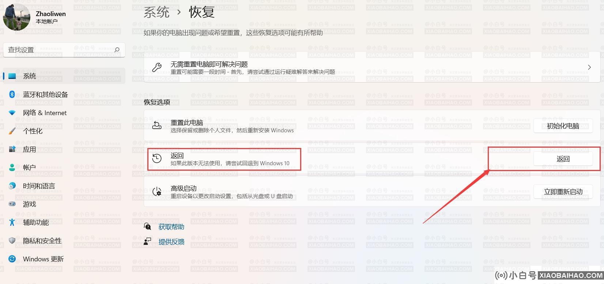Click the 帐户 person icon
Viewport: 604px width, 284px height.
[12, 167]
